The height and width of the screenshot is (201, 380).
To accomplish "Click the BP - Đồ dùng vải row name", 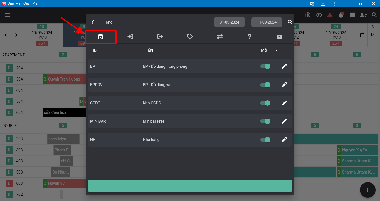I will point(157,85).
